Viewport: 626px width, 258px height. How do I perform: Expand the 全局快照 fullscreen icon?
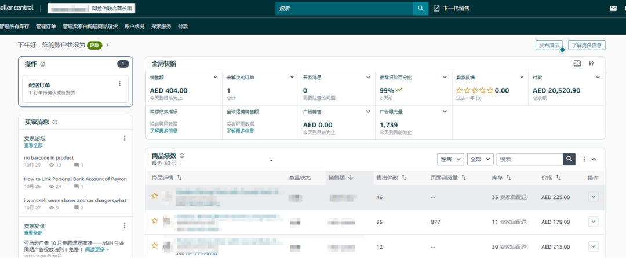tap(577, 63)
